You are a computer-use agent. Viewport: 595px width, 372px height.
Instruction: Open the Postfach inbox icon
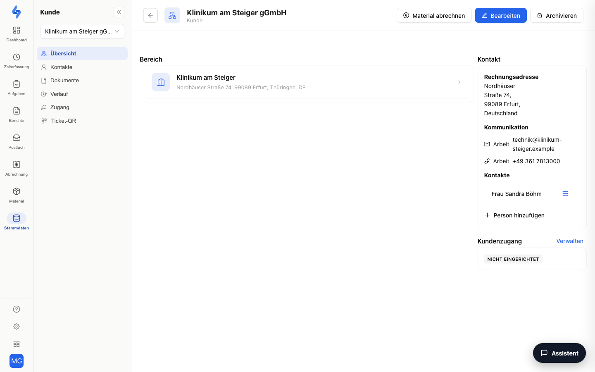17,138
